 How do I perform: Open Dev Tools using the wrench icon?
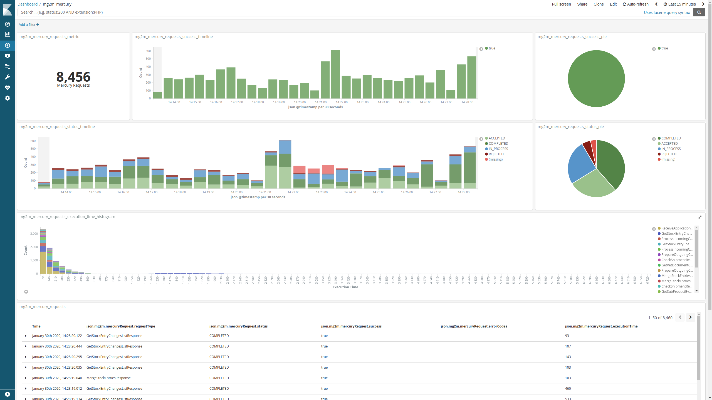pos(8,77)
